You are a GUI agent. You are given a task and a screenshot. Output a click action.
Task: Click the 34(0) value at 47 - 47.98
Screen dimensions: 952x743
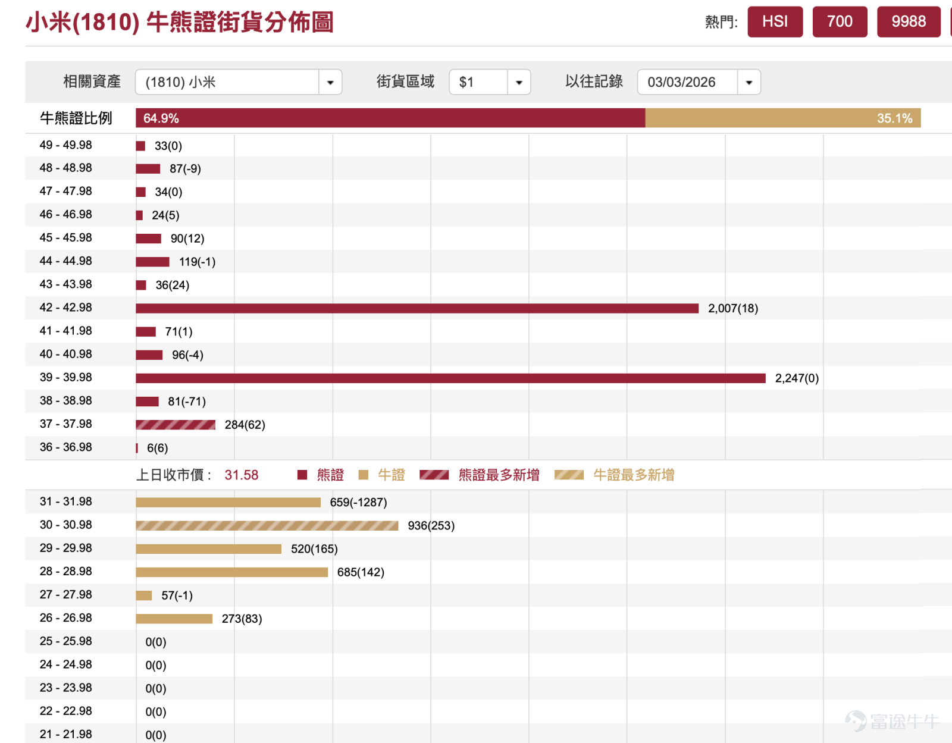click(168, 192)
